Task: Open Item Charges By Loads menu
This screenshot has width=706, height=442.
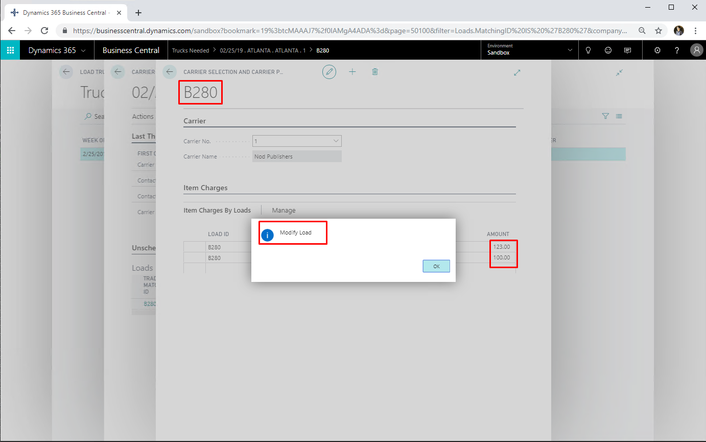Action: coord(217,210)
